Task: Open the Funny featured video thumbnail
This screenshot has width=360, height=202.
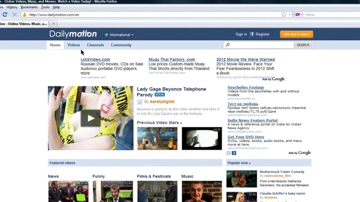Action: coord(113,191)
